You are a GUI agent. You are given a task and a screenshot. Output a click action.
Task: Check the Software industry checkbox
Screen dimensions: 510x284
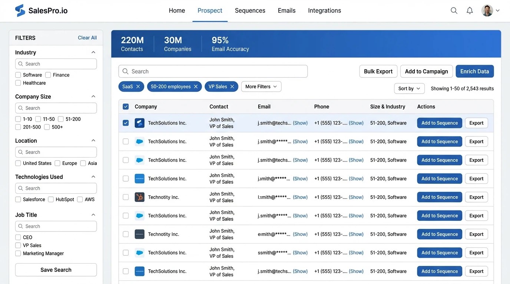[x=18, y=75]
